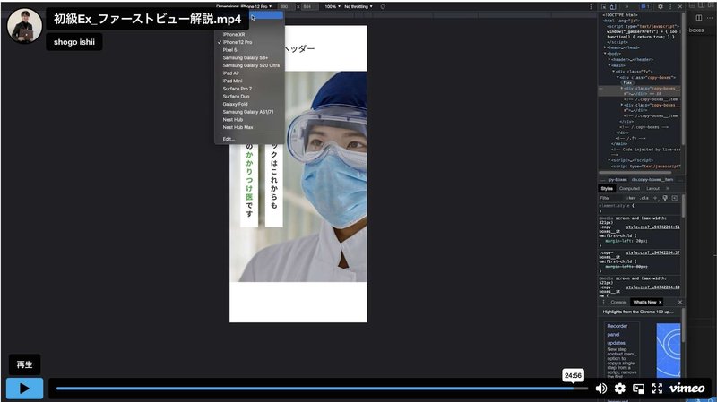Viewport: 717px width, 402px height.
Task: Expand the header element node
Action: click(x=609, y=59)
